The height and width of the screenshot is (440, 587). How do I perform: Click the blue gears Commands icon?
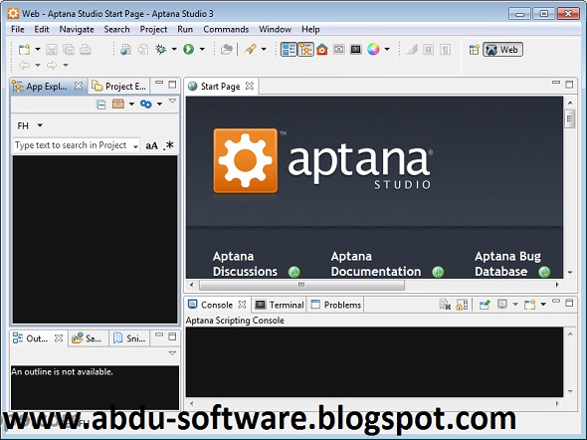point(145,105)
